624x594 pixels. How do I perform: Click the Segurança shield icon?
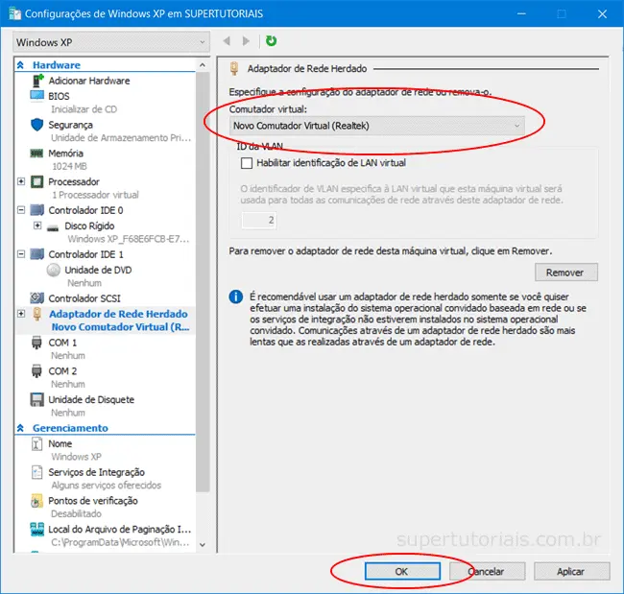(37, 125)
